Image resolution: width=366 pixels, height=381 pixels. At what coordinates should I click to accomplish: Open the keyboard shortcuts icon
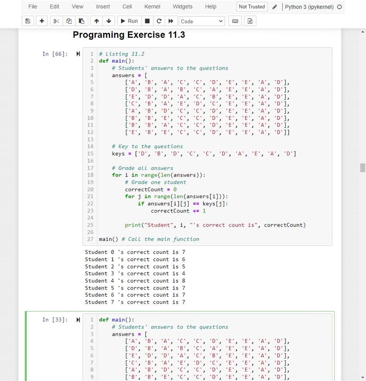point(235,21)
